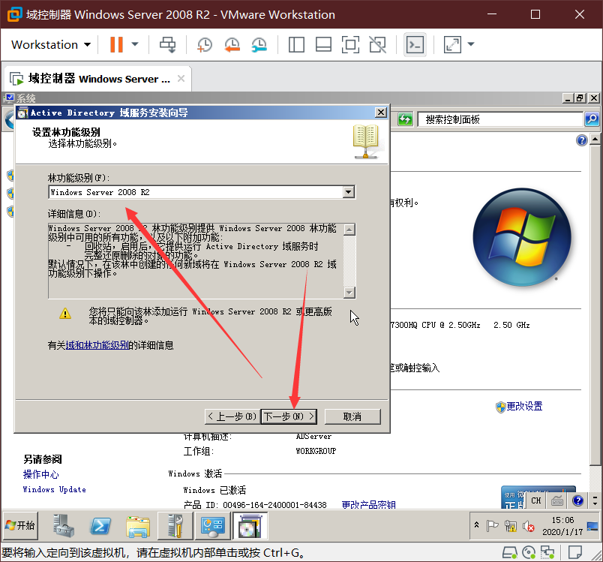Click the VMware CD/DVD status icon
This screenshot has height=562, width=603.
529,553
